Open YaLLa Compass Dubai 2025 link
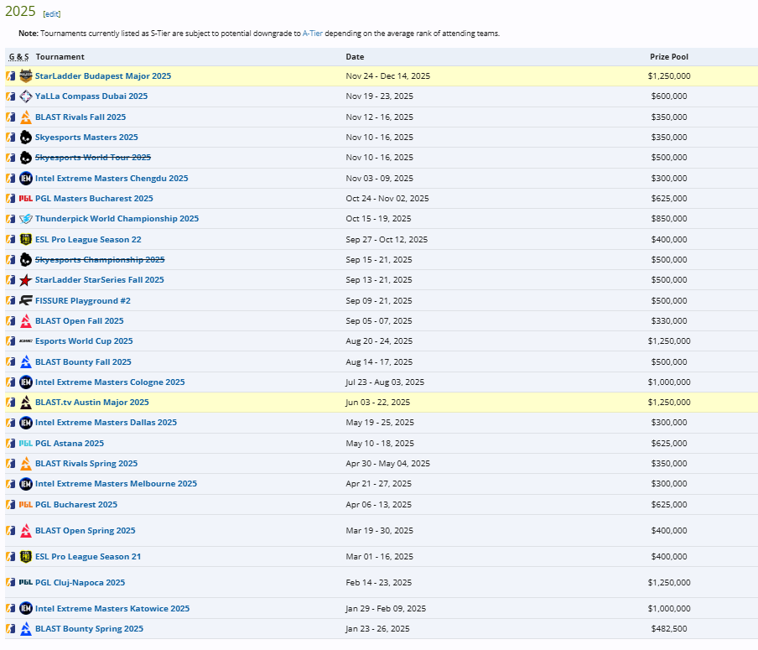 pyautogui.click(x=91, y=96)
